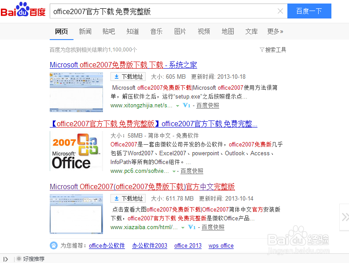This screenshot has height=263, width=349.
Task: Click V1 credibility icon beside xiazaiba
Action: [191, 227]
